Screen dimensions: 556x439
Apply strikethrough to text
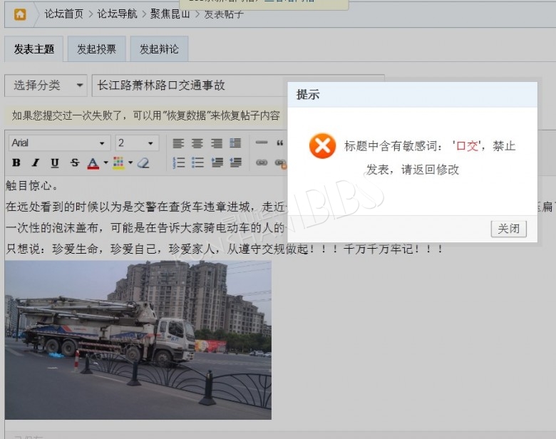click(x=74, y=163)
